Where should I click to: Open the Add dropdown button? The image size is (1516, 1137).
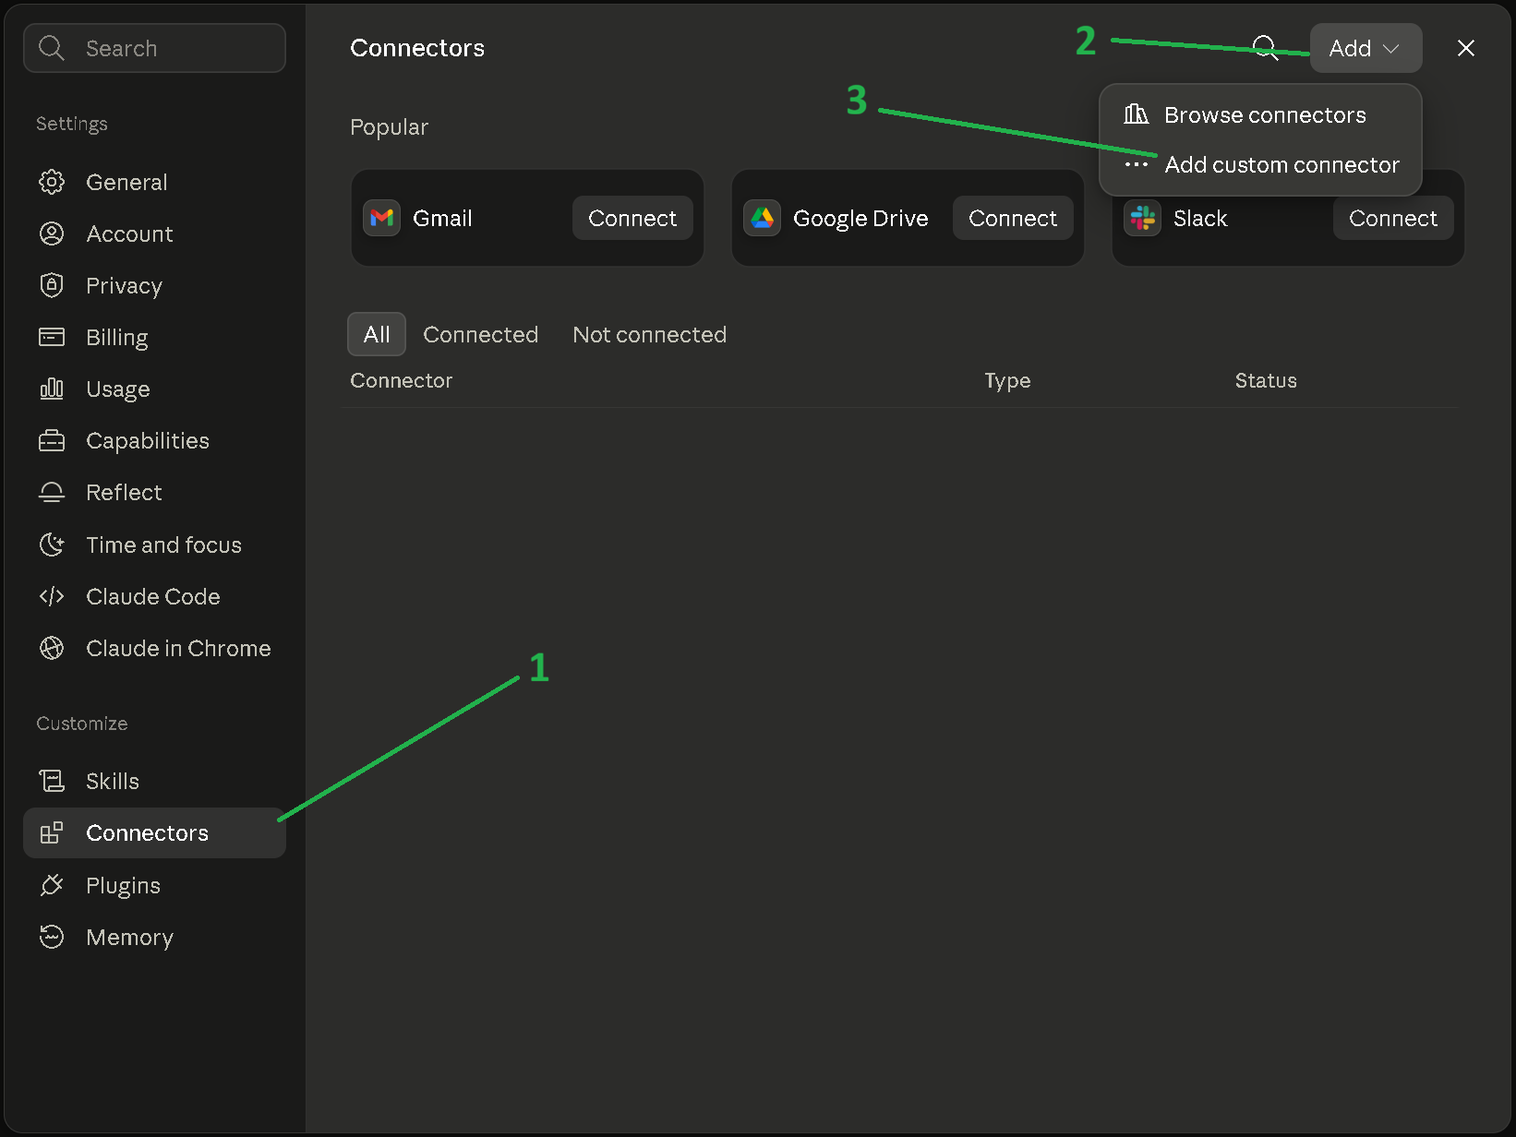pyautogui.click(x=1366, y=48)
